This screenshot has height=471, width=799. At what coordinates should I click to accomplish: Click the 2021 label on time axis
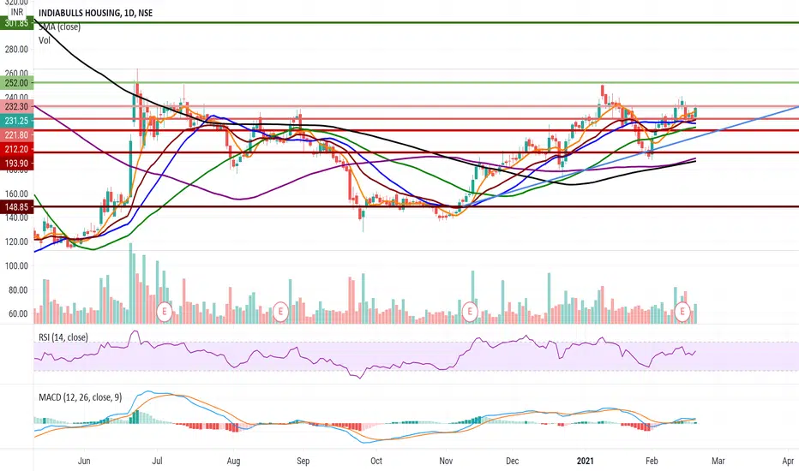[x=585, y=461]
